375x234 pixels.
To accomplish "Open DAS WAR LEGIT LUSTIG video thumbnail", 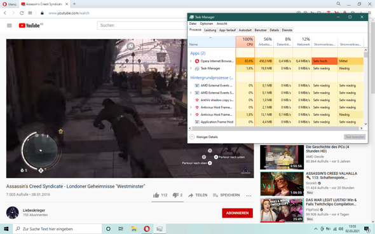I will [x=282, y=210].
